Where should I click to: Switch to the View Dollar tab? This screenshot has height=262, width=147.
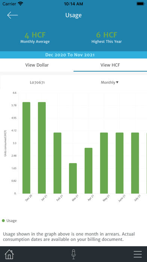pos(37,65)
